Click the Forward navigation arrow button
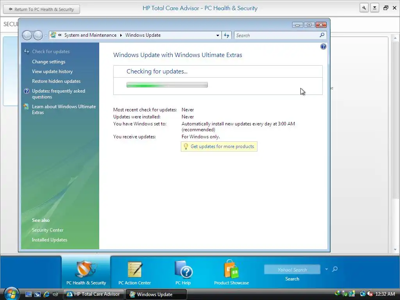The image size is (400, 300). point(38,35)
